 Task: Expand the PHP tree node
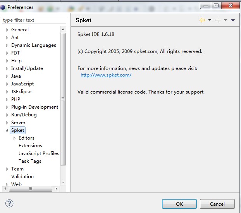click(x=7, y=99)
